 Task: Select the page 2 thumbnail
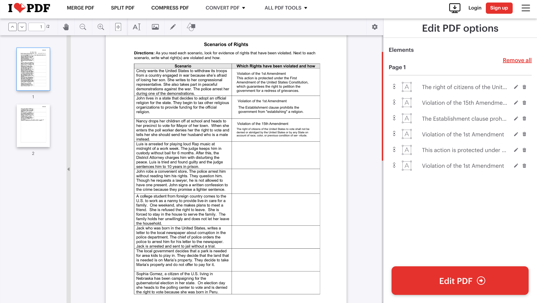coord(33,125)
